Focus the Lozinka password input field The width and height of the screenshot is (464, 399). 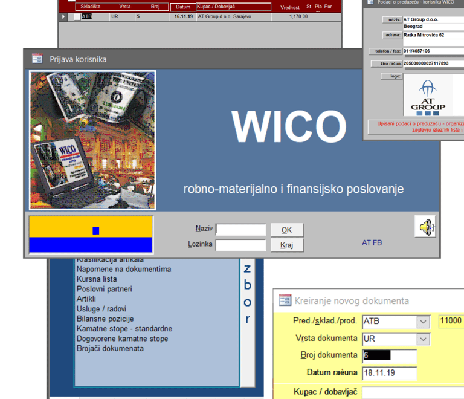point(241,245)
